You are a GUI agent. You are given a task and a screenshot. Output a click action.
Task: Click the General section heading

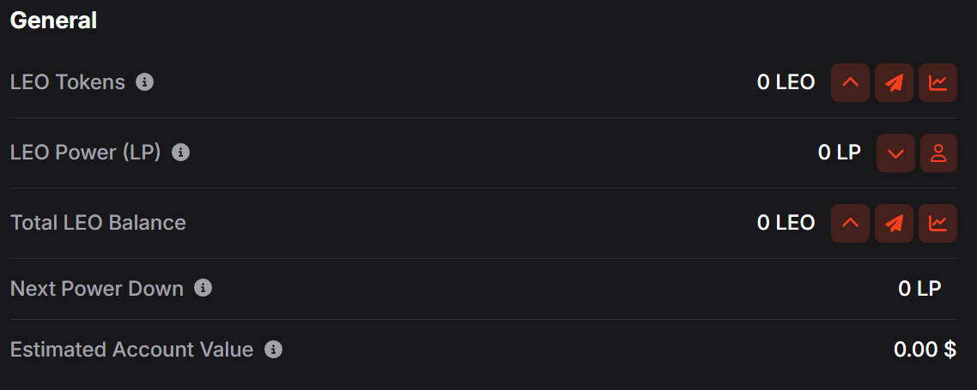53,21
